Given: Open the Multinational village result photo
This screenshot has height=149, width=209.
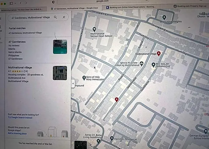Looking at the screenshot, I should [60, 73].
